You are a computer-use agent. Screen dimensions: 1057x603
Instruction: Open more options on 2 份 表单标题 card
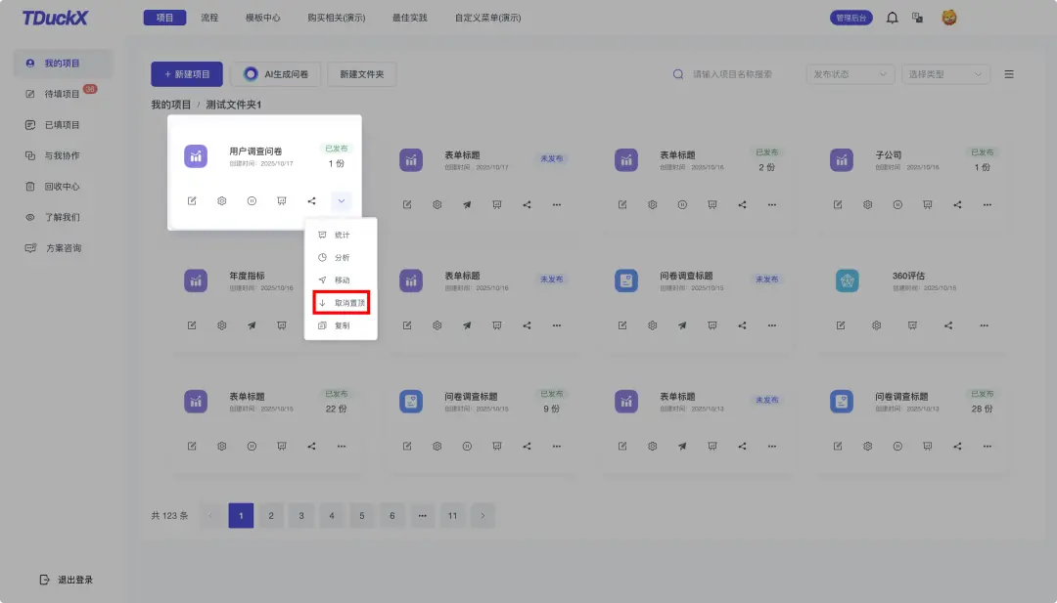click(772, 204)
